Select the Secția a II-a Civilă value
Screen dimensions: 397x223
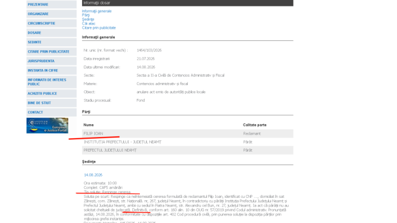click(x=180, y=76)
